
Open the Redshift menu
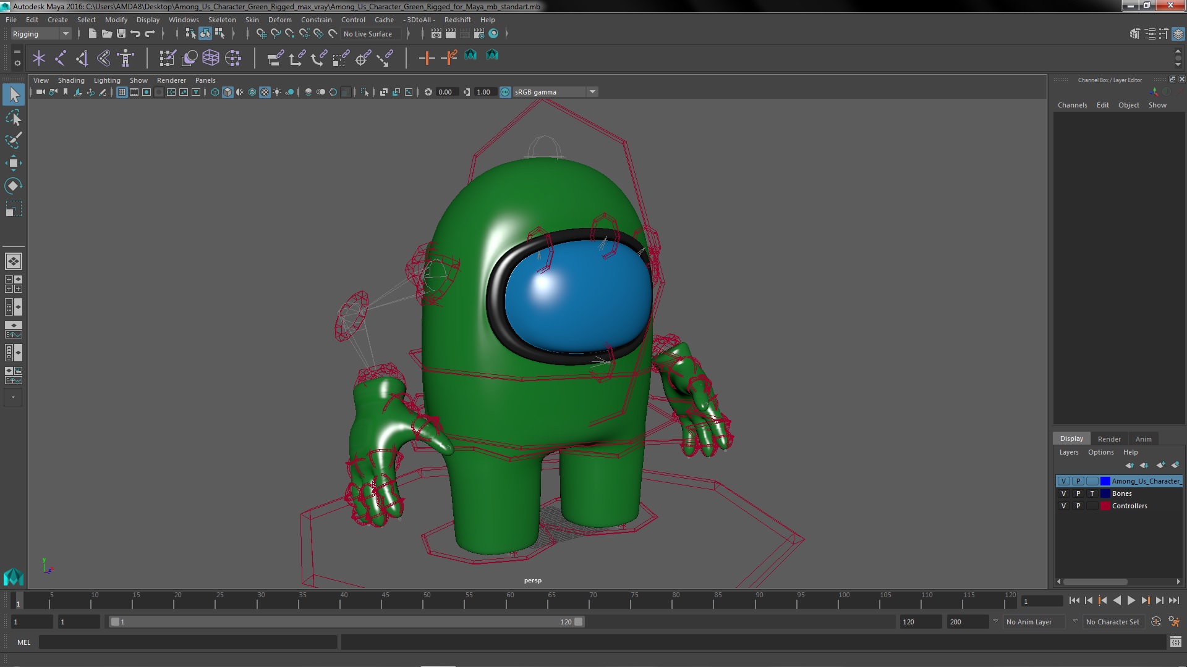[x=457, y=20]
